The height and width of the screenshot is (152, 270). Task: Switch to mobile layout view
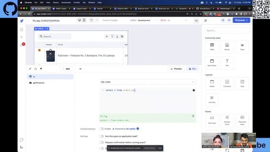tap(84, 20)
